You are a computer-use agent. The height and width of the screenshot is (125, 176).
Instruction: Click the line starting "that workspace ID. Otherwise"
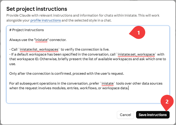[88, 59]
